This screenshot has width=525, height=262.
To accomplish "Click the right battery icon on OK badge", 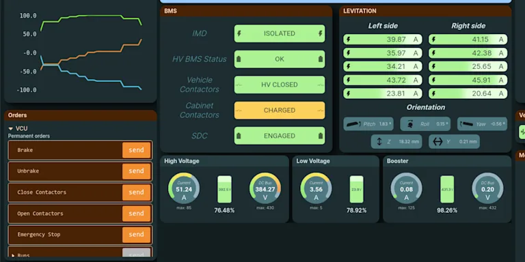I will coord(320,59).
